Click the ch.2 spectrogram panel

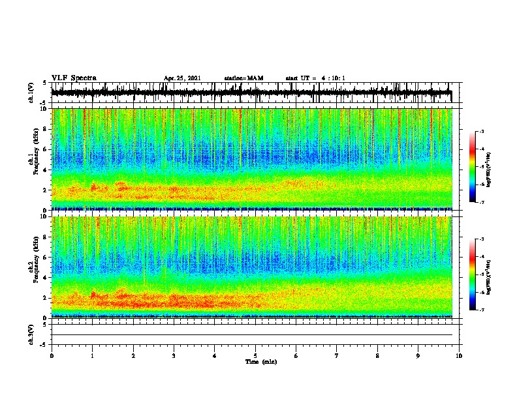pyautogui.click(x=252, y=267)
